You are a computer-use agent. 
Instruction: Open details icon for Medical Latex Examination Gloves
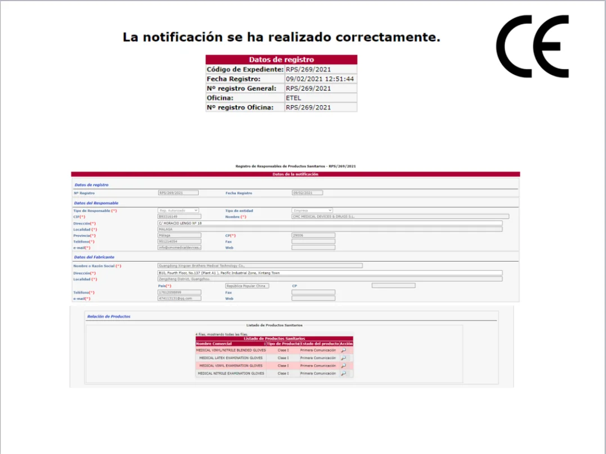pos(344,358)
